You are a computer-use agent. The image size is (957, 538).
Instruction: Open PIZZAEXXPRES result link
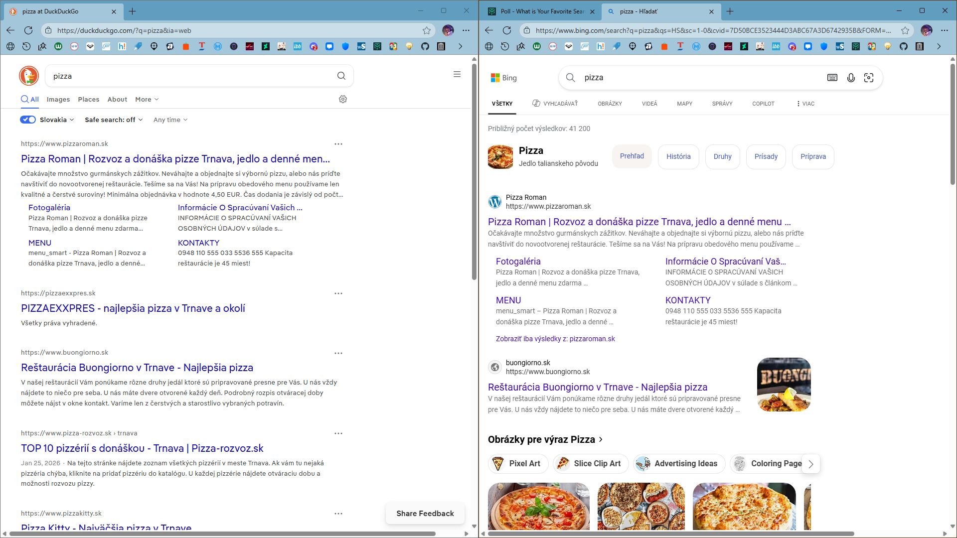pos(133,308)
